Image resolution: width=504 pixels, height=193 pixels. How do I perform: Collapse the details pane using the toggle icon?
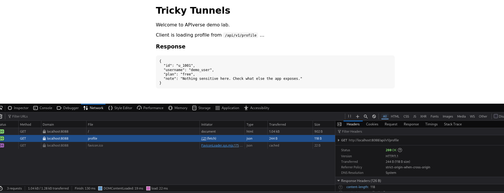point(339,124)
